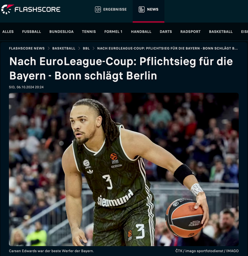
Task: Go to Fussball news category
Action: coord(32,32)
